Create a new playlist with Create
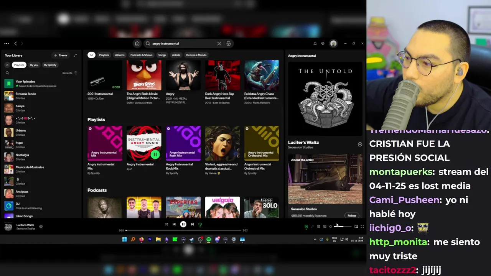 (61, 55)
